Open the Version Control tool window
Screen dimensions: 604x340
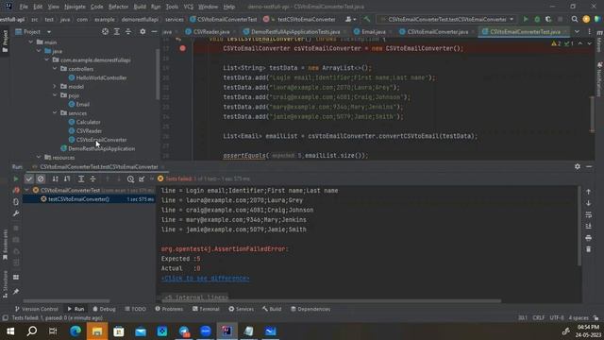coord(36,309)
